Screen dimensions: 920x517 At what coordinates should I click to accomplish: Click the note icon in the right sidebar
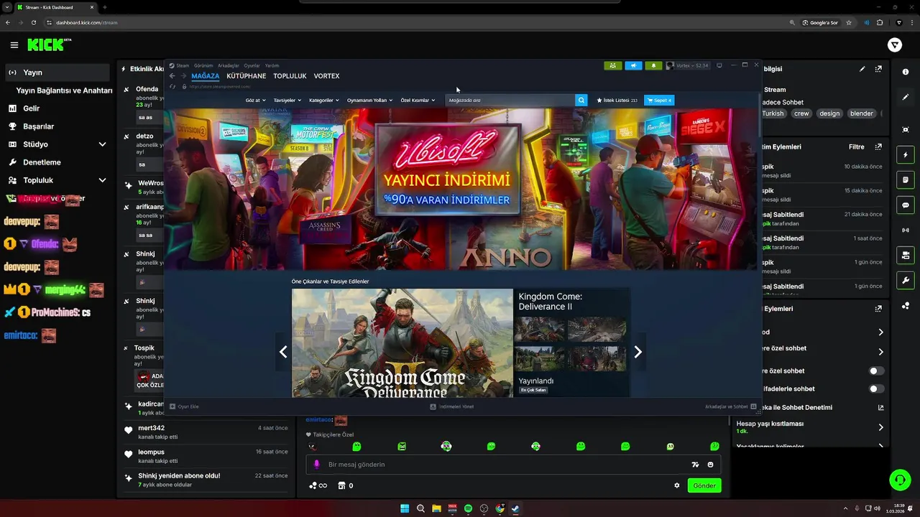(x=906, y=180)
